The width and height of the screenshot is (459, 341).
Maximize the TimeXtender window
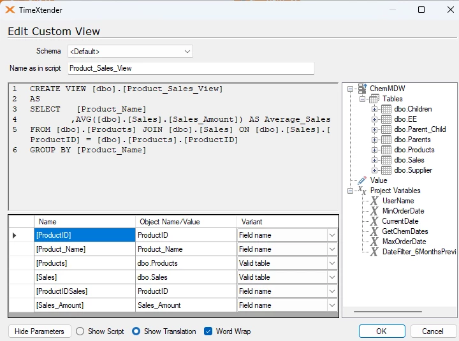[421, 10]
